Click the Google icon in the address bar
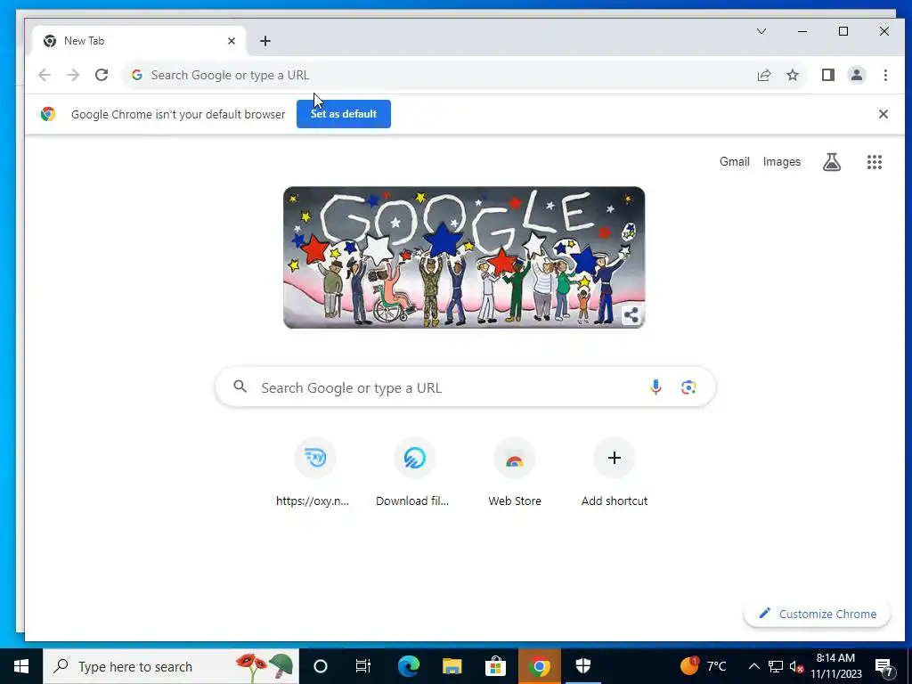 [x=137, y=75]
